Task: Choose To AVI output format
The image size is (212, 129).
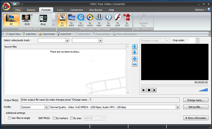Action: [x=62, y=20]
